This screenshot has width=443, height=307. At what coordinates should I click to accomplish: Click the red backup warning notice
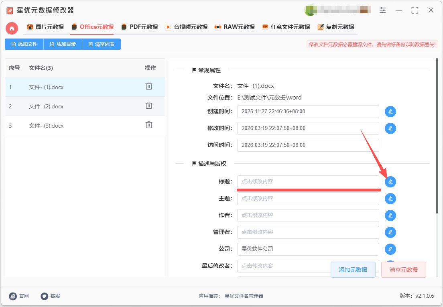(372, 44)
